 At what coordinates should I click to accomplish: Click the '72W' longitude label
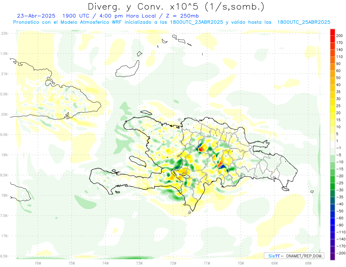(173, 263)
